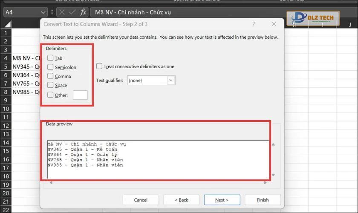This screenshot has height=213, width=358.
Task: Select row header 15
Action: click(6, 151)
